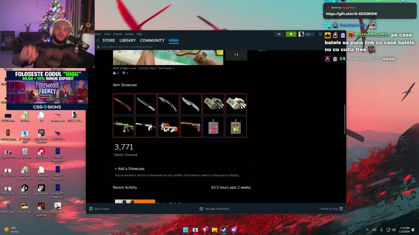Click the Steam taskbar icon
This screenshot has width=419, height=235.
click(224, 230)
